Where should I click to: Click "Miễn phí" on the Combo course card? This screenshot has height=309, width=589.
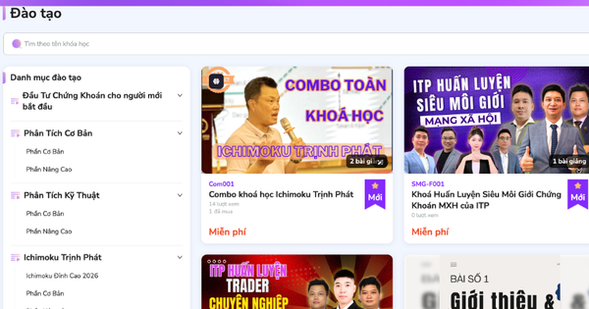pyautogui.click(x=227, y=232)
